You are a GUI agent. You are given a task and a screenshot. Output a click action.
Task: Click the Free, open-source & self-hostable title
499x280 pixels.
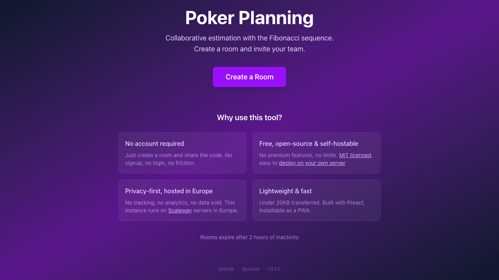pos(308,143)
